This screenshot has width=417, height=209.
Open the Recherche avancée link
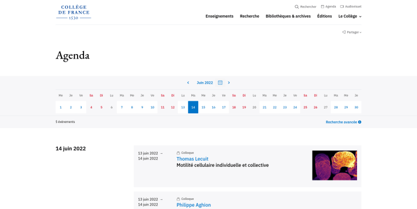pyautogui.click(x=343, y=122)
